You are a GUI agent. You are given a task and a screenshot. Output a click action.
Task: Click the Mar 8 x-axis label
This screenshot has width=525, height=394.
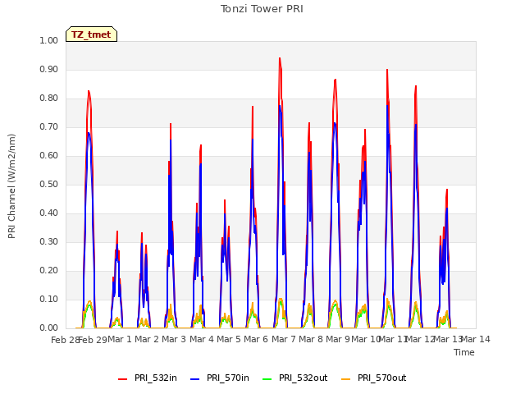click(x=311, y=339)
